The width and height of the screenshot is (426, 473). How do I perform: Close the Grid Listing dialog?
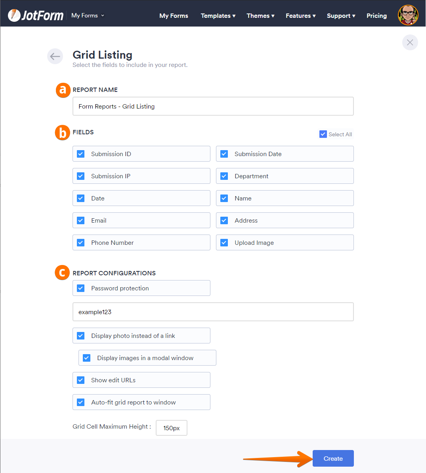pyautogui.click(x=410, y=42)
